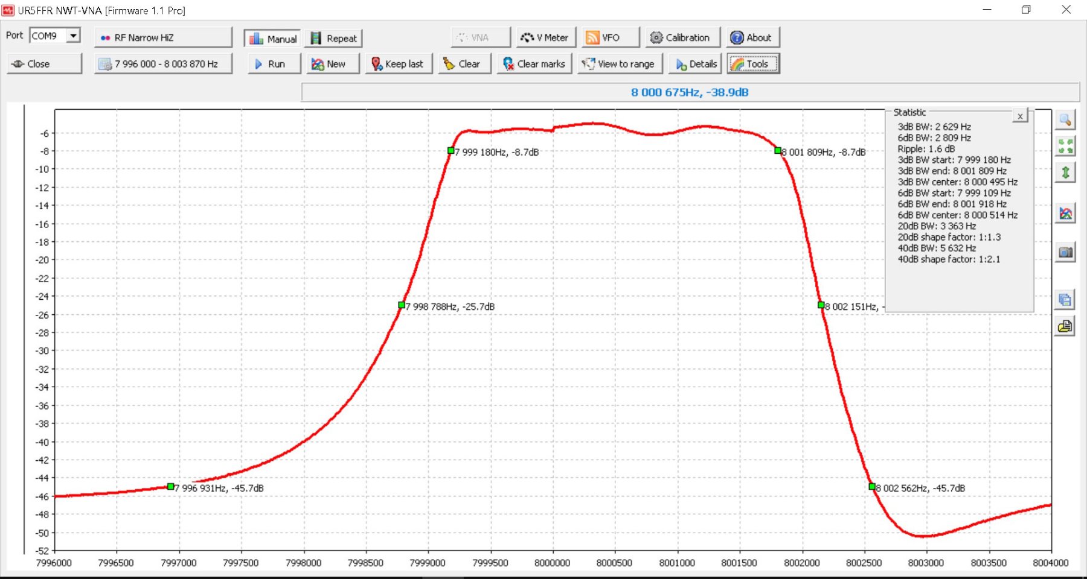Viewport: 1087px width, 579px height.
Task: Open Calibration settings
Action: tap(682, 37)
